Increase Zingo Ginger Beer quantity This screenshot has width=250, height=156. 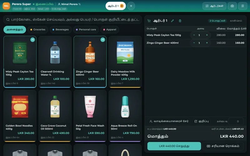[x=207, y=43]
